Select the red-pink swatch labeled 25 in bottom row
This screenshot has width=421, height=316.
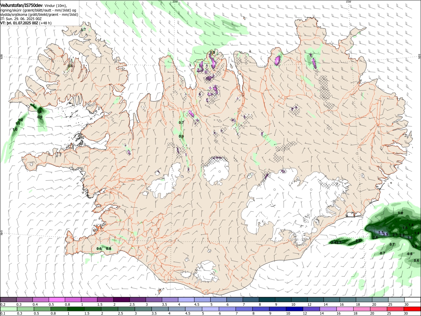395,309
